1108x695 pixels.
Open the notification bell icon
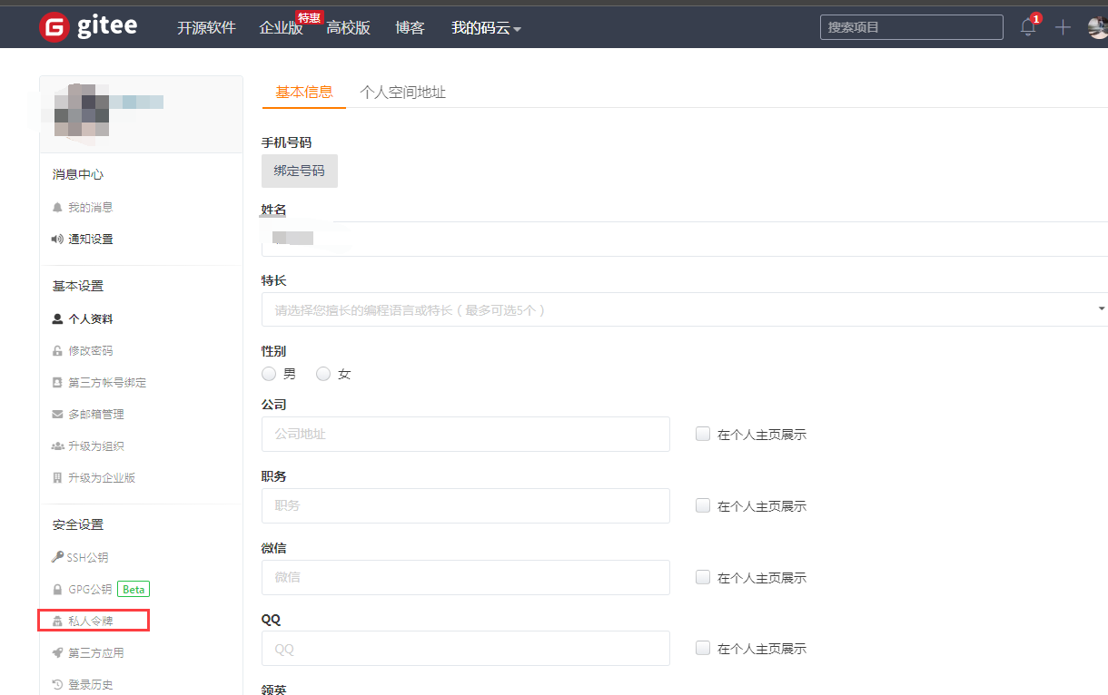click(1028, 27)
